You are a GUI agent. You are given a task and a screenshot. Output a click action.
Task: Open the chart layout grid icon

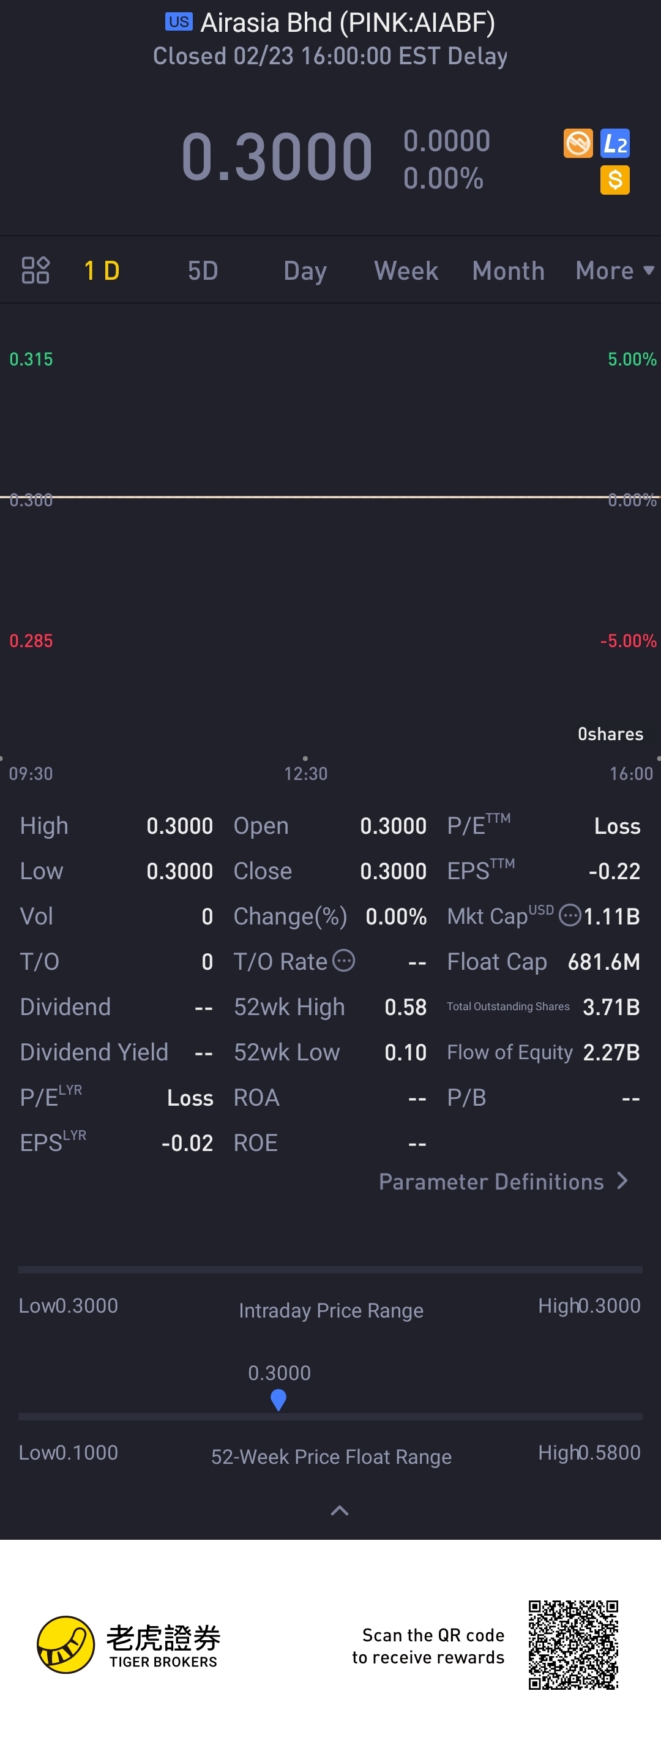(35, 270)
